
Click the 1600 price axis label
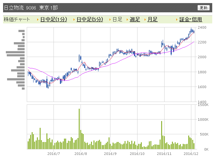pyautogui.click(x=202, y=87)
